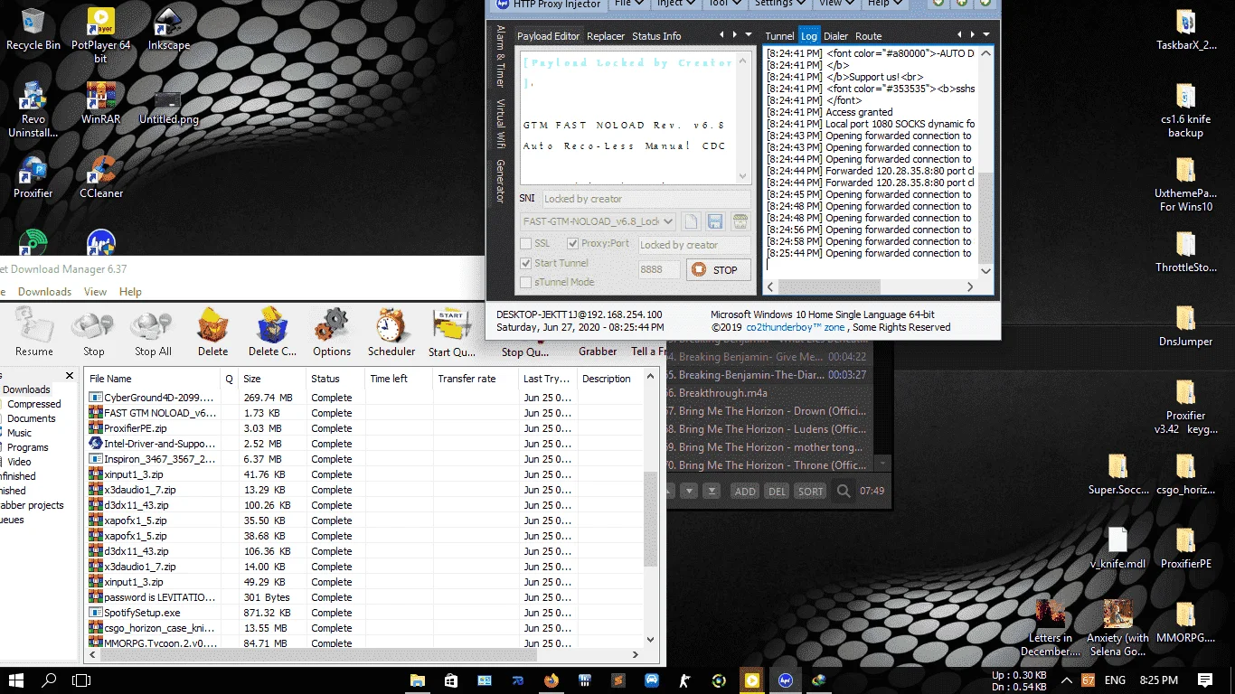Open PotPlayer 64 bit desktop shortcut
This screenshot has height=694, width=1235.
point(100,34)
